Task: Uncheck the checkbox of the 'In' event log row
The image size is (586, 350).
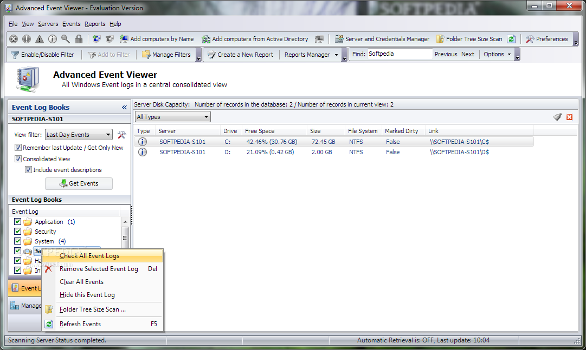Action: pyautogui.click(x=17, y=270)
